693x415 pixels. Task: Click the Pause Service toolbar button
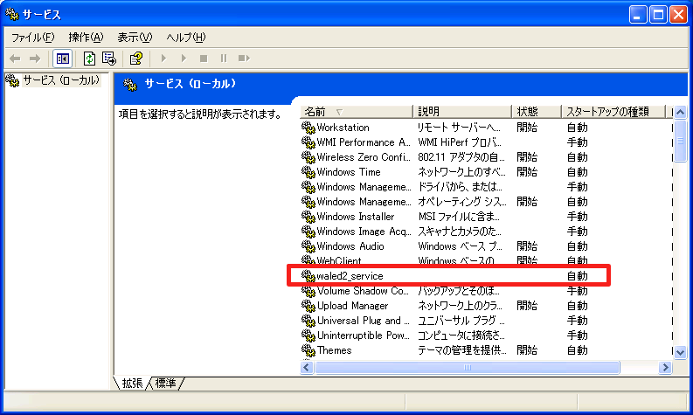(x=224, y=59)
